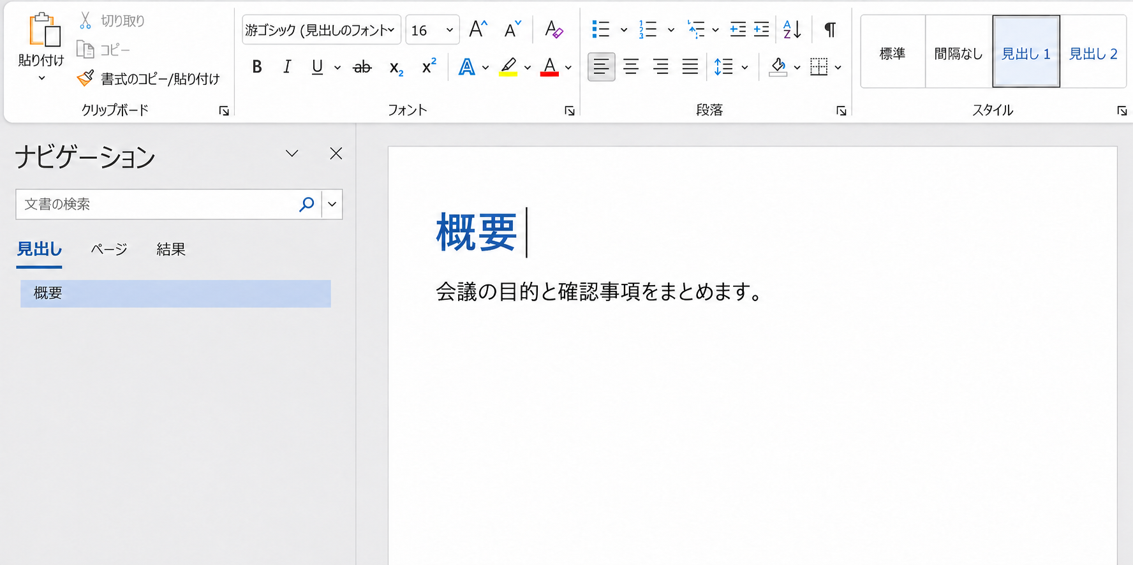The image size is (1133, 565).
Task: Toggle italic formatting
Action: pyautogui.click(x=287, y=66)
